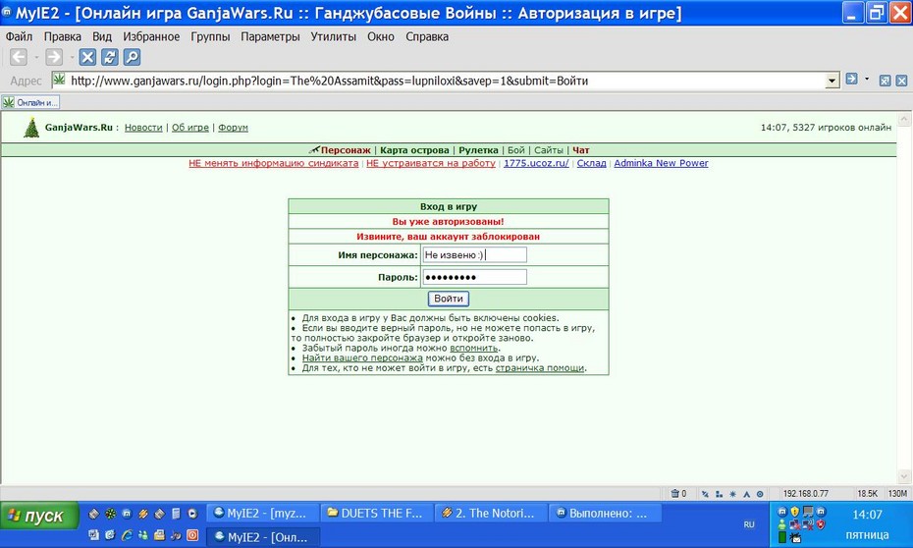913x548 pixels.
Task: Click the trash bin popup-blocker status icon
Action: 674,493
